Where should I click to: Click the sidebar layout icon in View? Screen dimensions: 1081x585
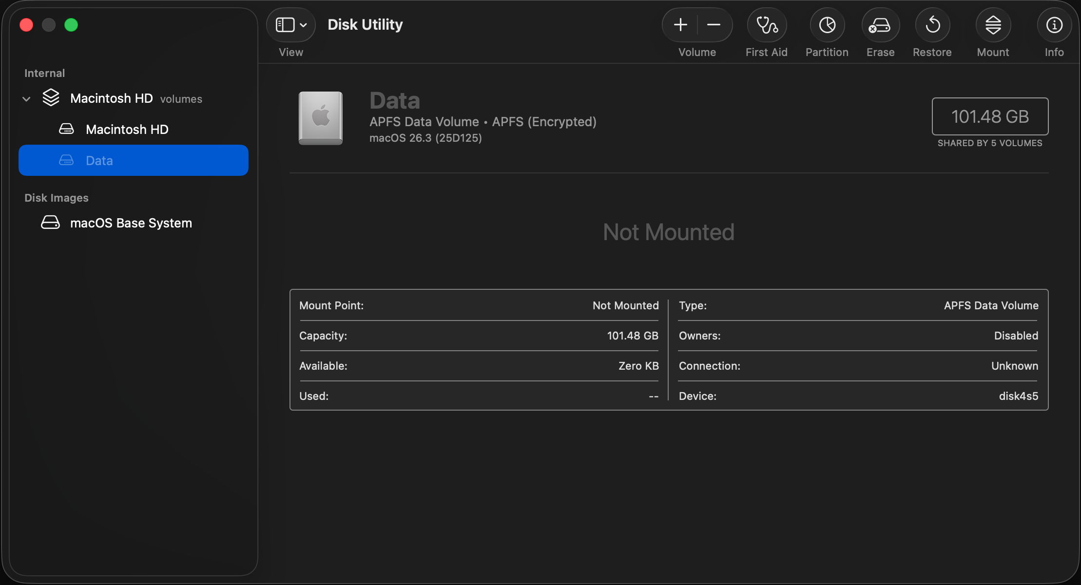coord(285,25)
